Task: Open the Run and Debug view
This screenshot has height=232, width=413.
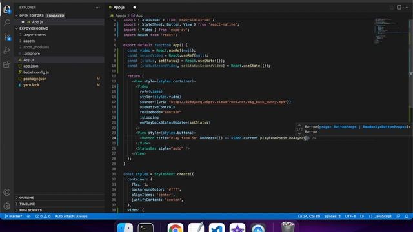Action: 7,50
